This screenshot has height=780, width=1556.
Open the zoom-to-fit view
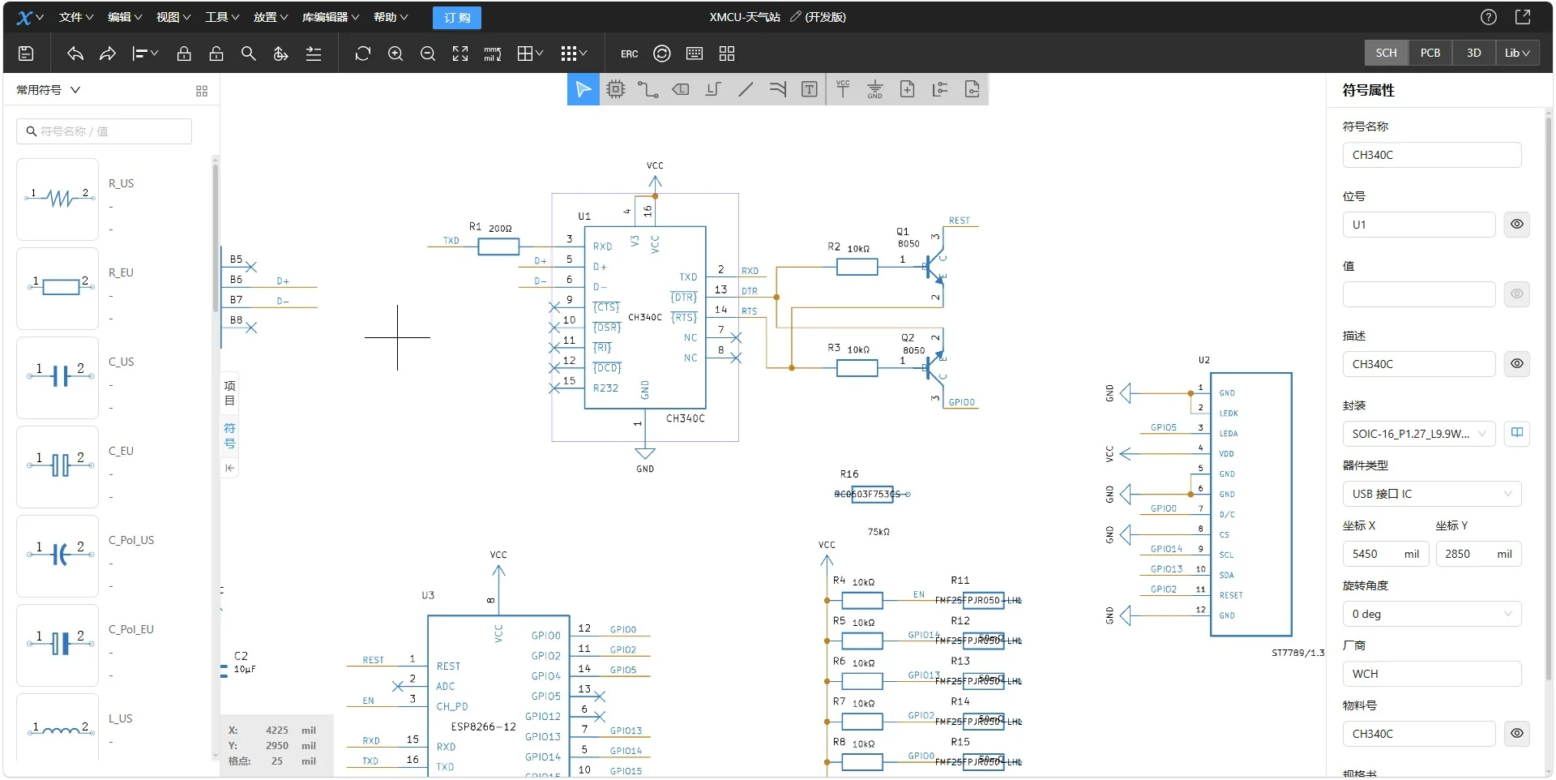click(x=460, y=54)
